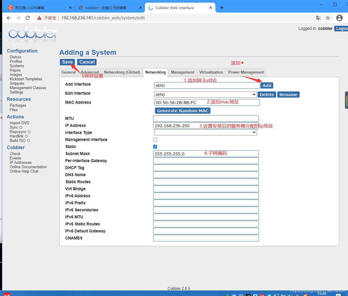Go back using browser back arrow

(9, 18)
